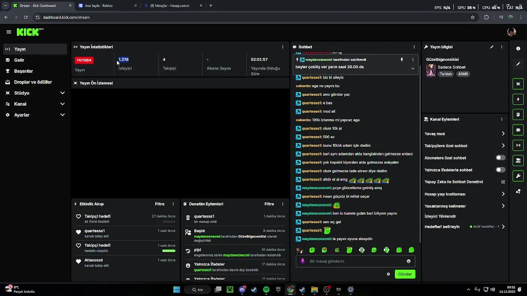Viewport: 527px width, 296px height.
Task: Edit stream info with the pencil in Yayın bilgisi
Action: (492, 47)
